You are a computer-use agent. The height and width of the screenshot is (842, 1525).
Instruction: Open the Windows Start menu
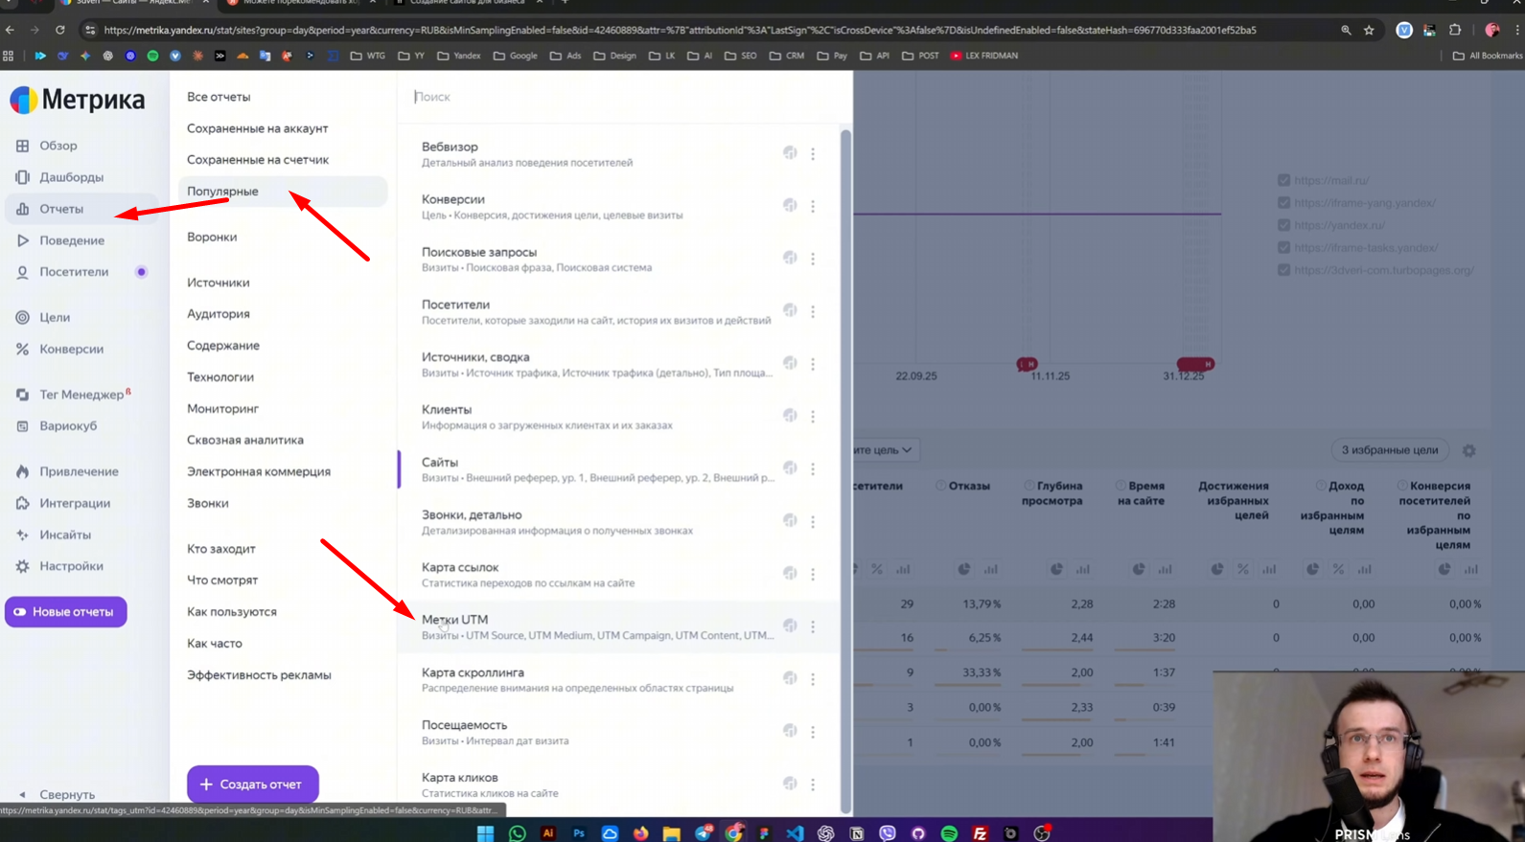485,833
